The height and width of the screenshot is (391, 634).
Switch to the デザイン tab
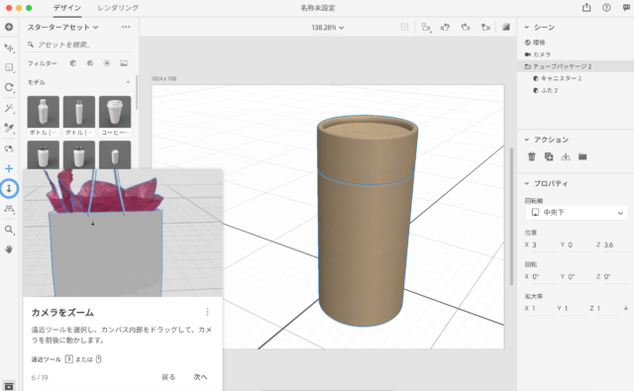pos(67,8)
